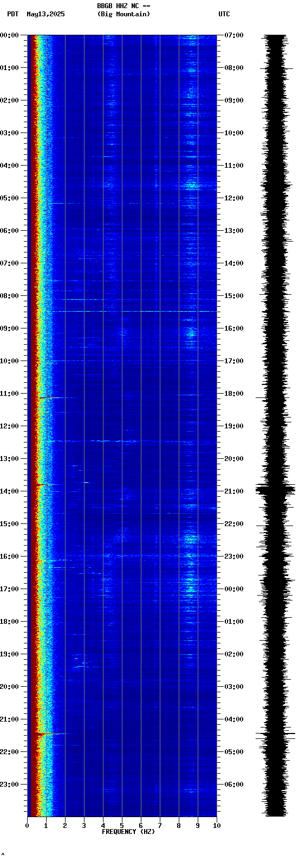Click the UTC '06:00' time label
299x860 pixels.
(x=234, y=785)
